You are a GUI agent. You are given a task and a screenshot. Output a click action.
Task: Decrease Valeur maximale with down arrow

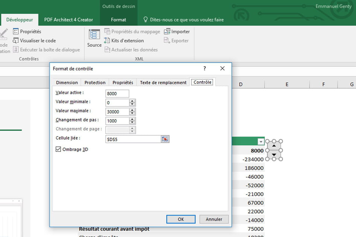coord(132,113)
